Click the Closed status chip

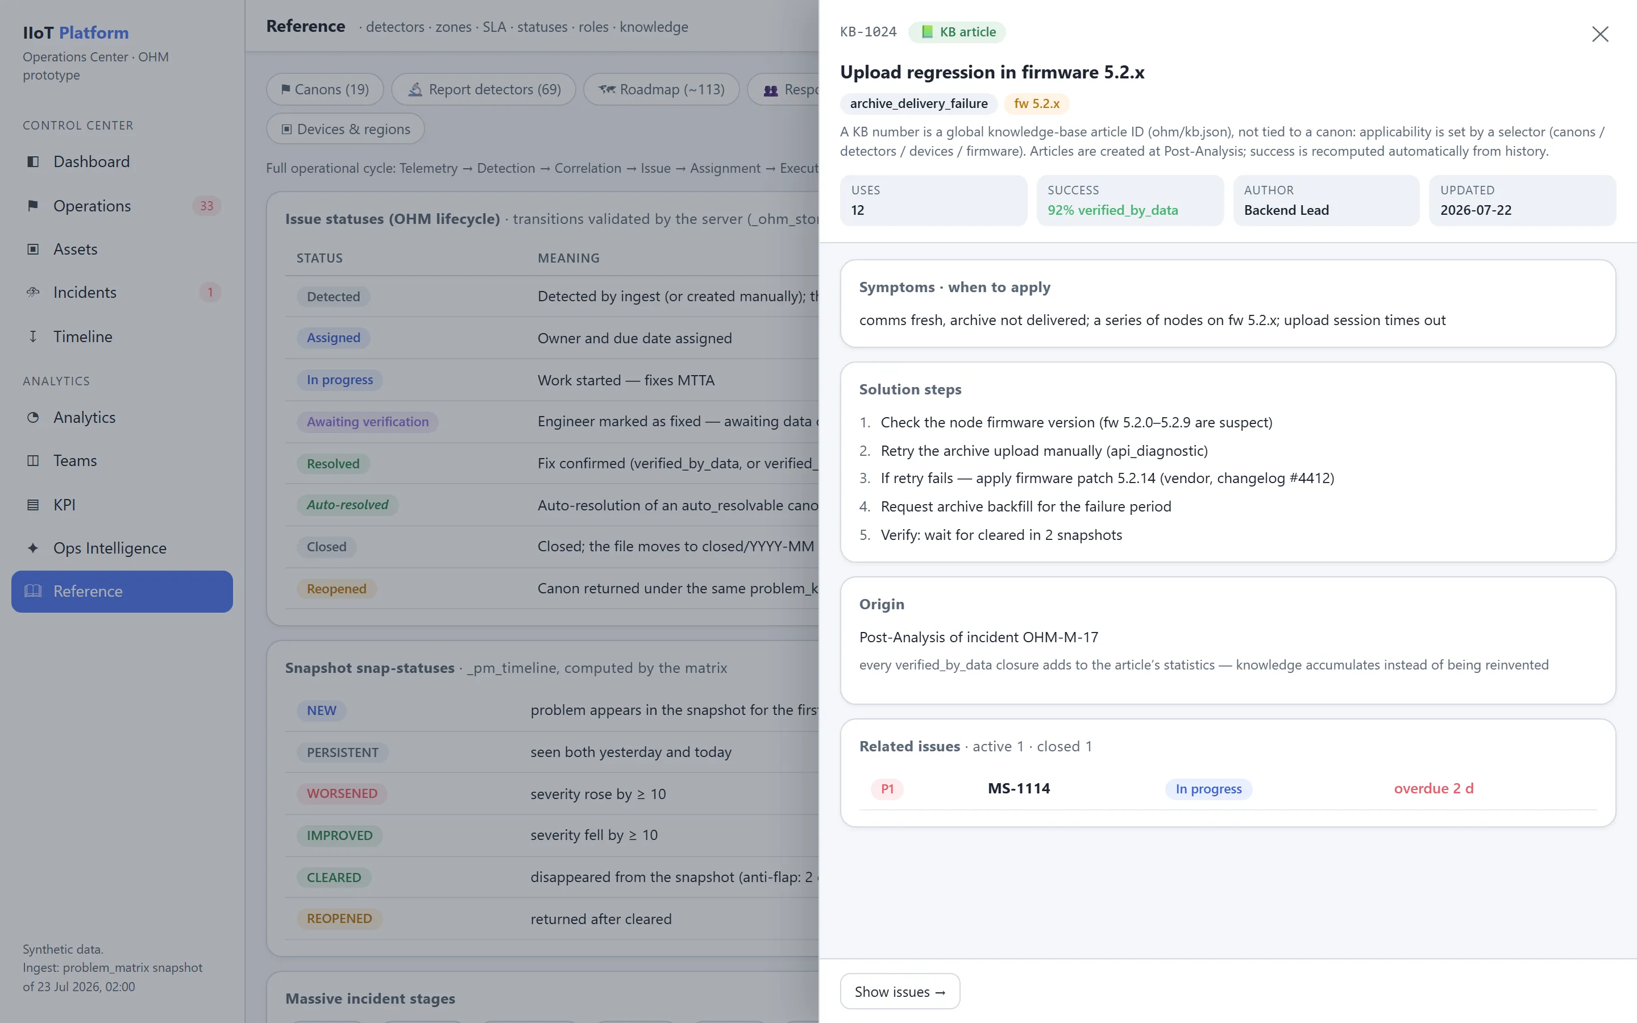327,547
